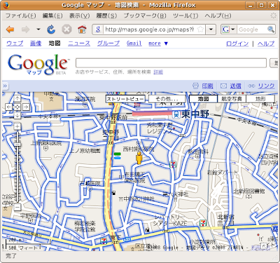This screenshot has width=280, height=263.
Task: Switch to 航空写真 satellite view
Action: [x=232, y=99]
